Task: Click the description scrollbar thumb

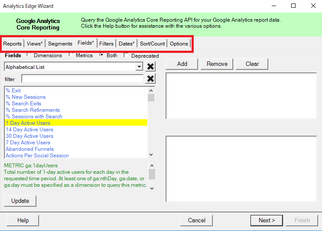Action: (x=152, y=174)
